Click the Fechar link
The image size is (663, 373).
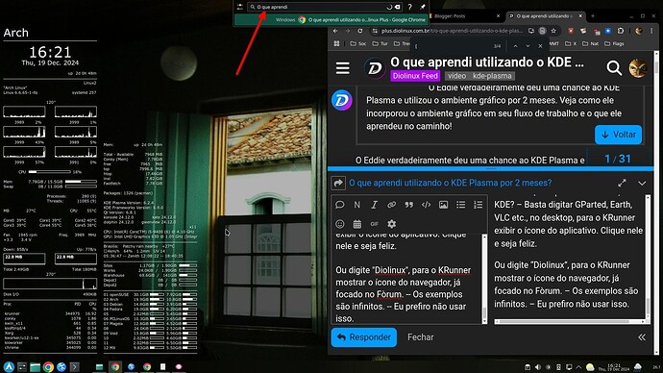click(420, 337)
